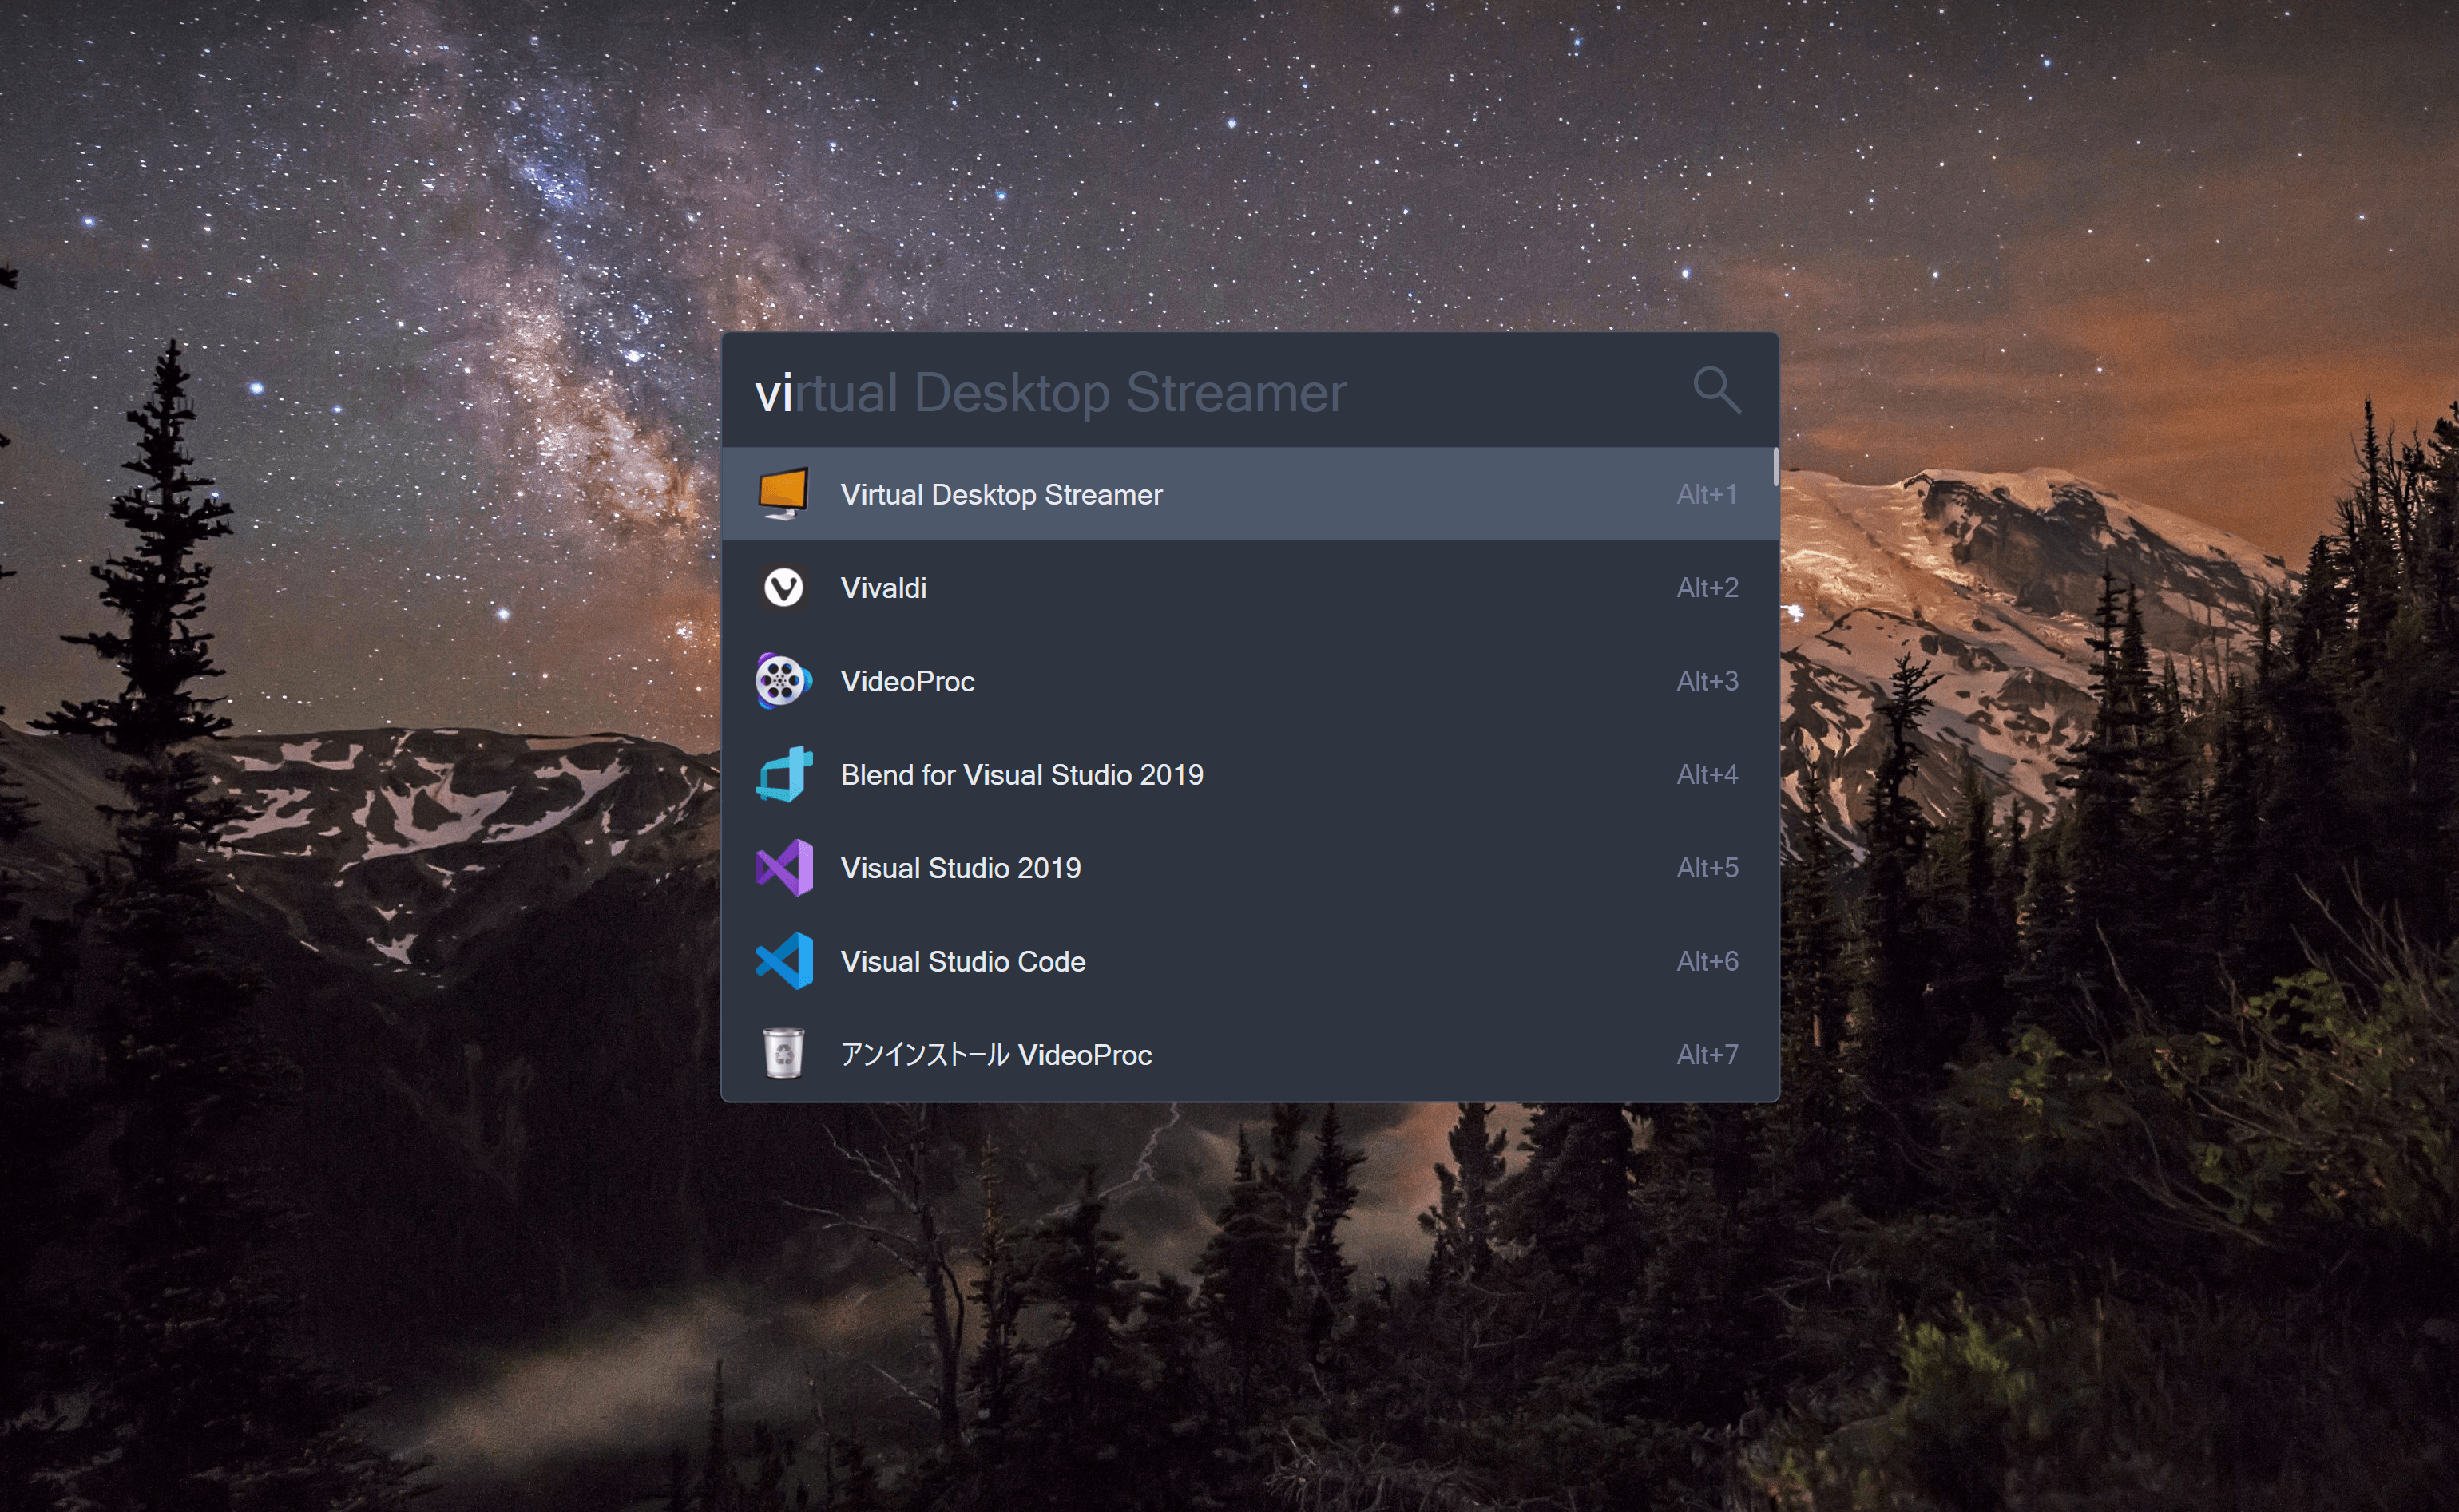Open the Visual Studio 2019 result

point(1250,868)
